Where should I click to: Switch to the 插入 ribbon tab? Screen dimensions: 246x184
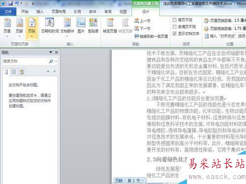[40, 12]
